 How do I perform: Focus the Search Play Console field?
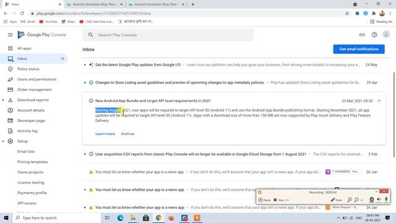tap(168, 35)
